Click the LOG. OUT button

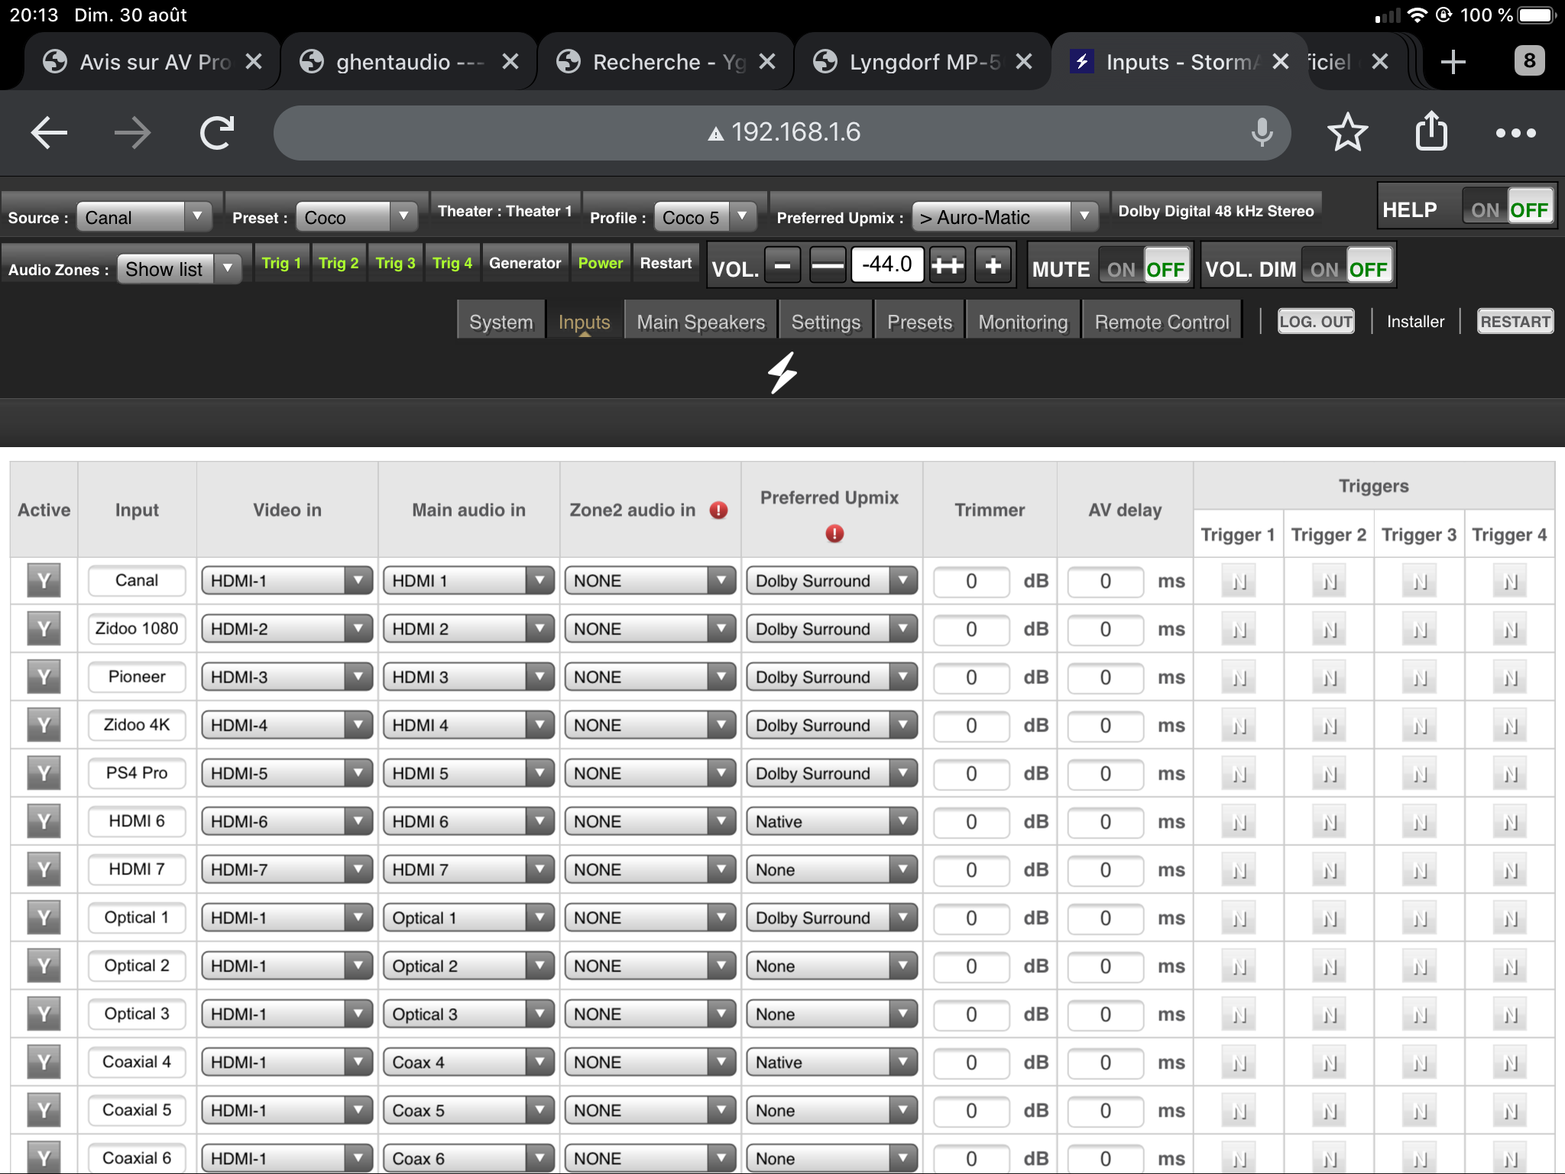coord(1316,321)
